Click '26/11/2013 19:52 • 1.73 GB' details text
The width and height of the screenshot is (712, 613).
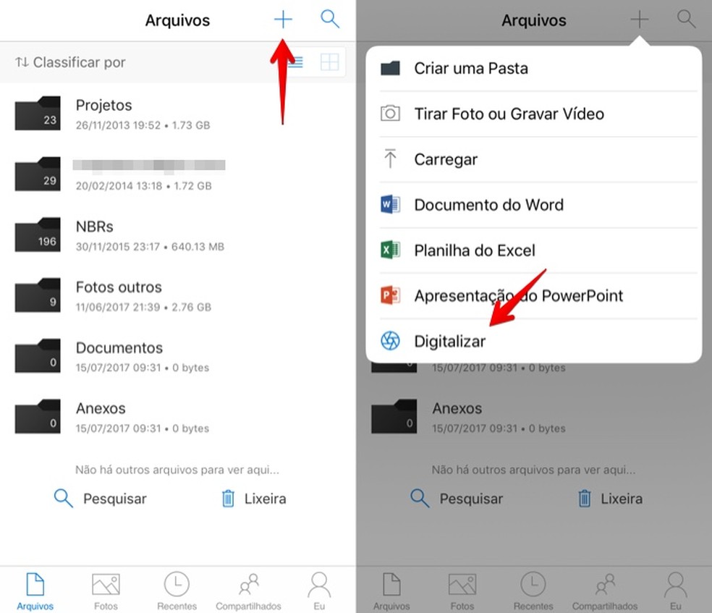point(143,125)
